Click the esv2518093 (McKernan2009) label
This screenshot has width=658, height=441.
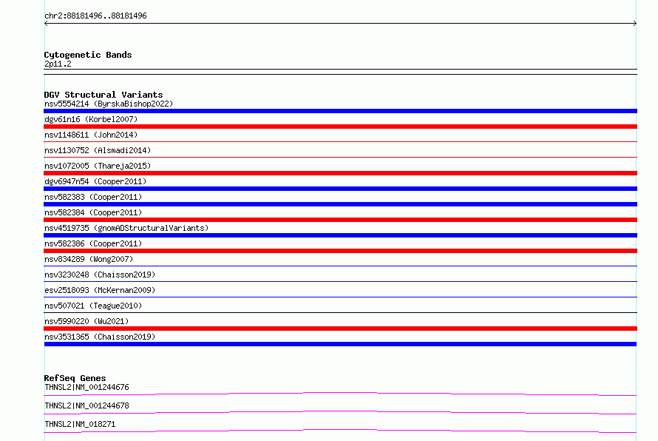tap(100, 290)
